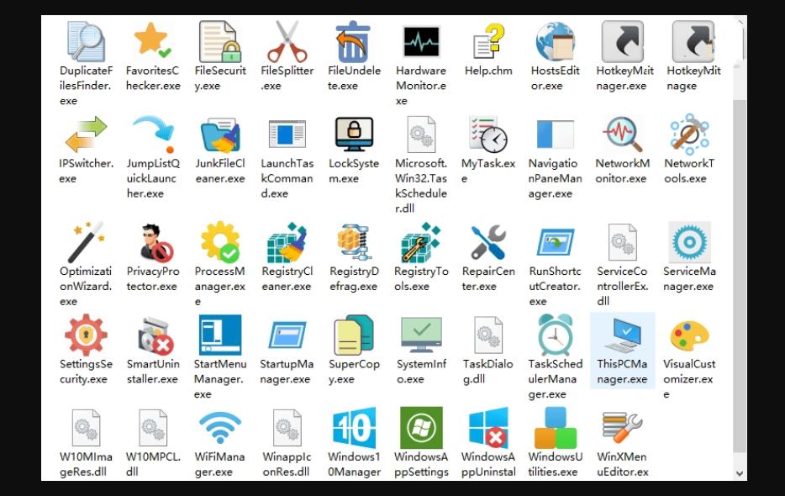Image resolution: width=785 pixels, height=496 pixels.
Task: Click the Help.chm file
Action: (488, 41)
